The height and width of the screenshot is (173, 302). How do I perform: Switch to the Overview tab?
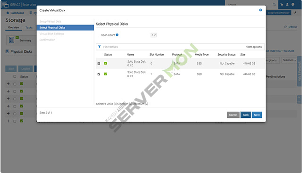[14, 27]
